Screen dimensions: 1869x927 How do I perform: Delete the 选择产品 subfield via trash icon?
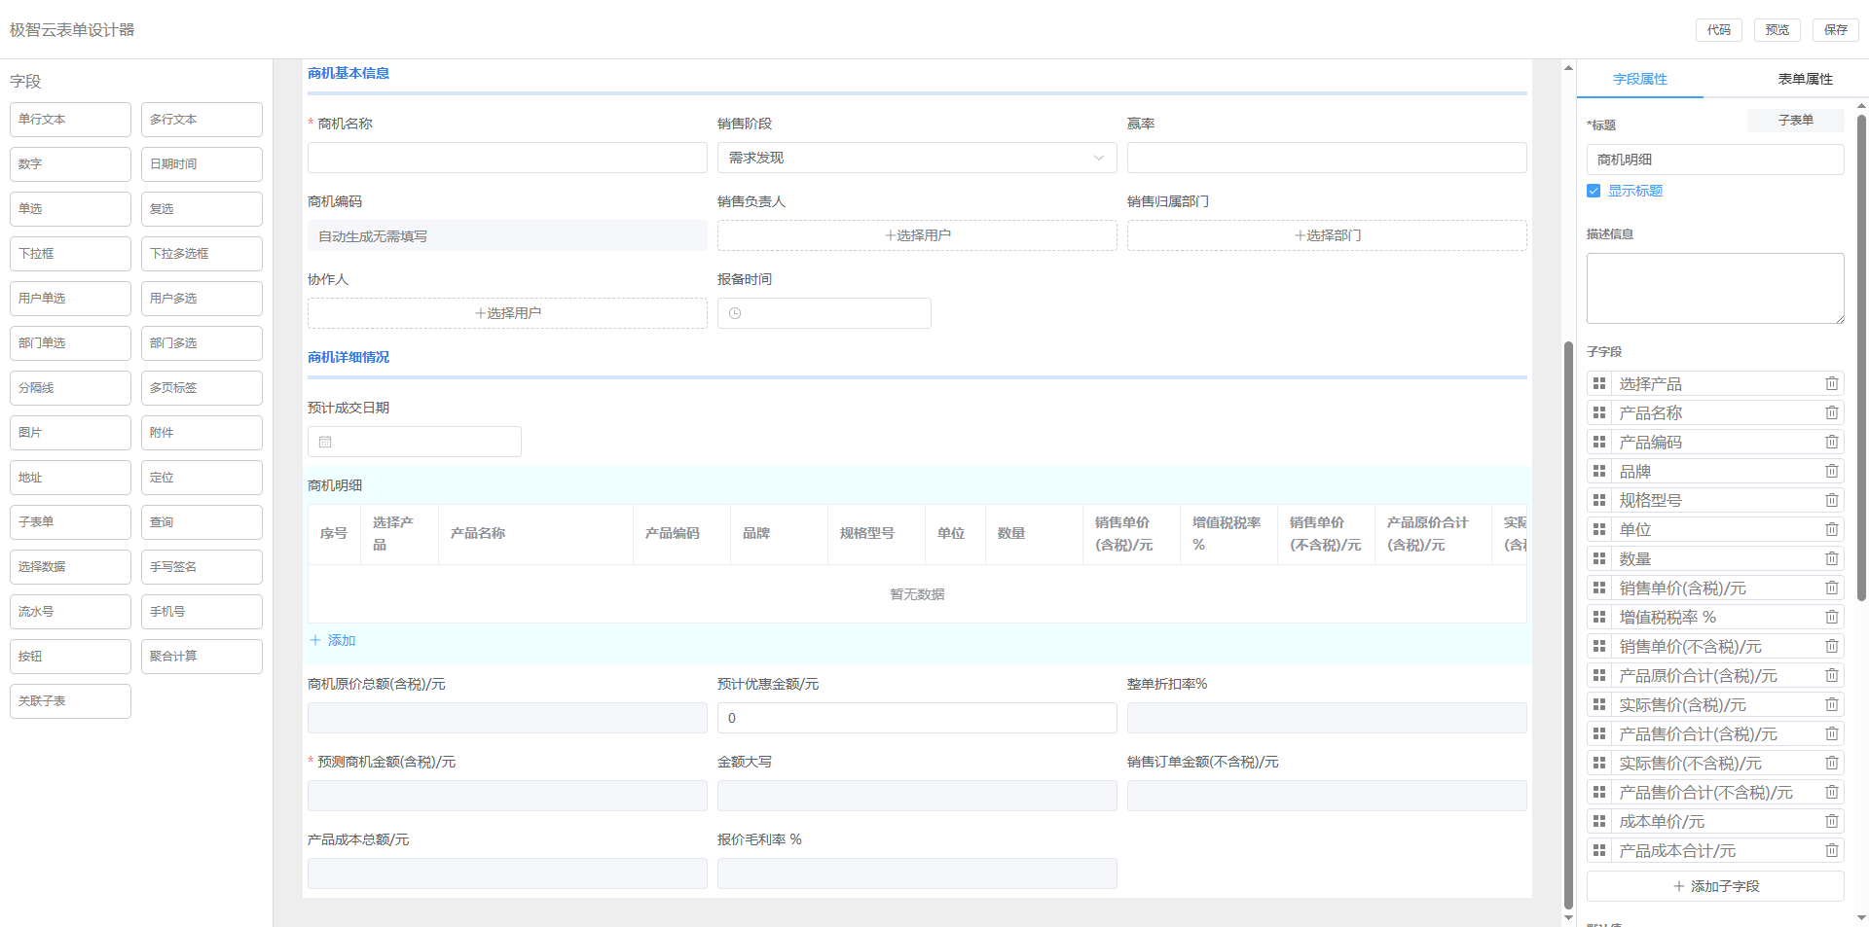pyautogui.click(x=1831, y=383)
